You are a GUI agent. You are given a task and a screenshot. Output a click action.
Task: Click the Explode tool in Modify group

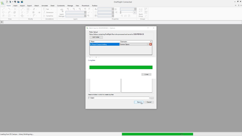click(39, 13)
